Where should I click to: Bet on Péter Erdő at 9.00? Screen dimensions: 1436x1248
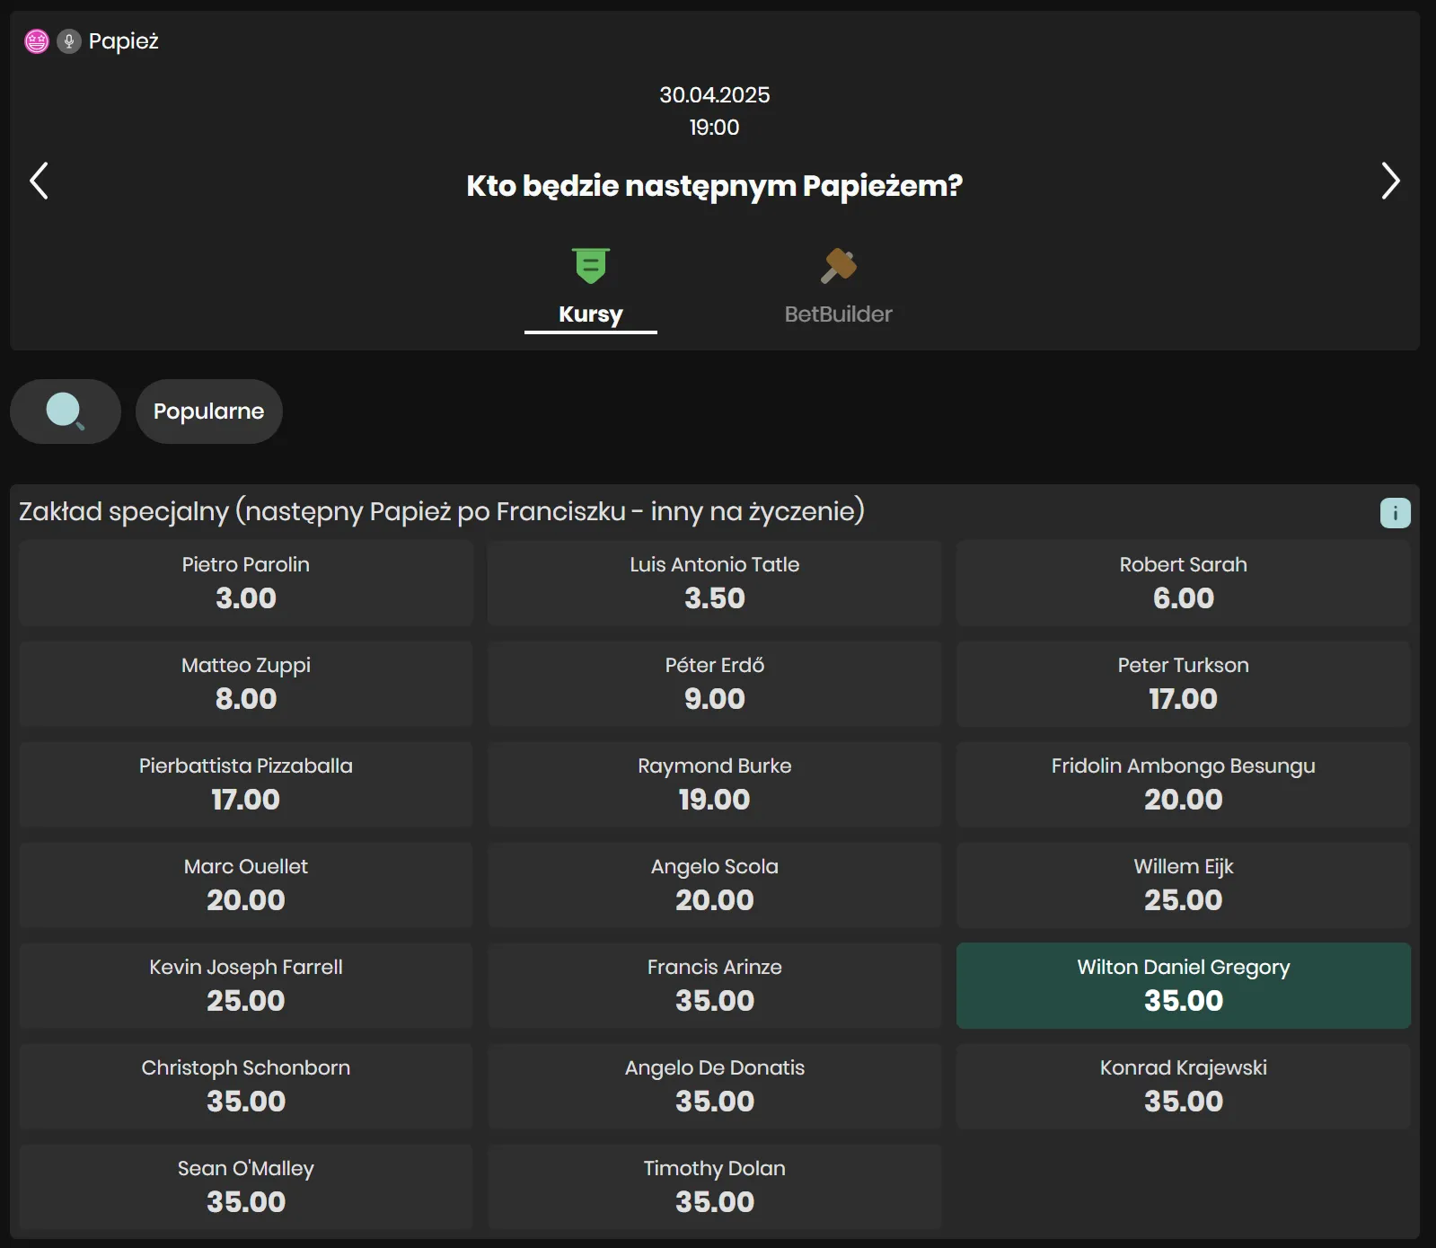click(715, 684)
